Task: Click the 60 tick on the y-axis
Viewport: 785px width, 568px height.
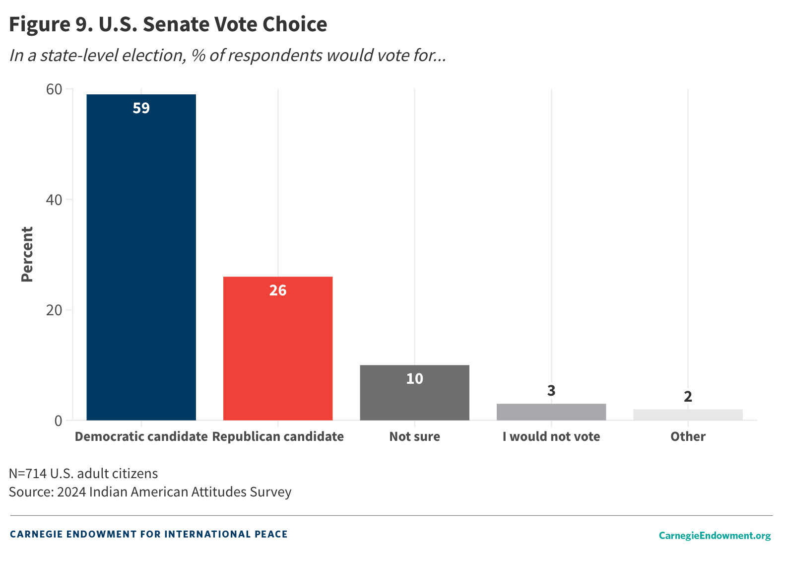Action: coord(54,89)
